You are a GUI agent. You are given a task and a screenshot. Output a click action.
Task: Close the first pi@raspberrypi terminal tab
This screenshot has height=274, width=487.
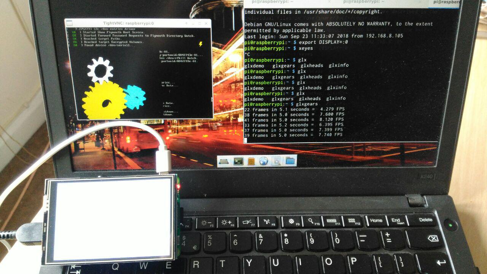pyautogui.click(x=329, y=2)
